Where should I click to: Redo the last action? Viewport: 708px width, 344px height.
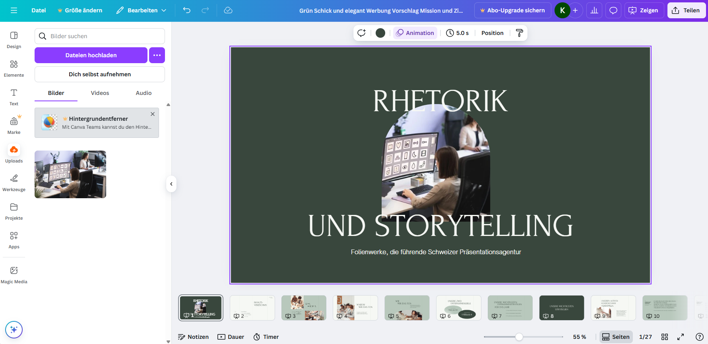click(205, 10)
